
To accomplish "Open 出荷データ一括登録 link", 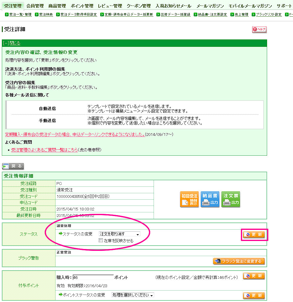I will (175, 14).
